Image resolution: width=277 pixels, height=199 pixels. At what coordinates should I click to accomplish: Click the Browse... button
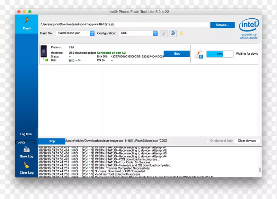(222, 25)
